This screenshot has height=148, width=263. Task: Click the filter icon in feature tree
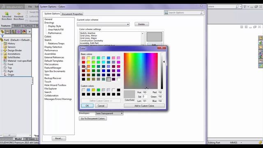point(2,36)
